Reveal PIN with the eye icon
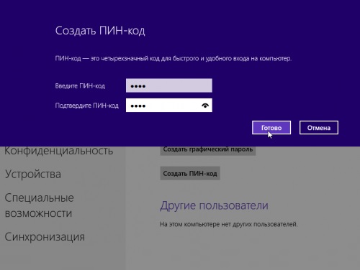360x270 pixels. [x=205, y=106]
